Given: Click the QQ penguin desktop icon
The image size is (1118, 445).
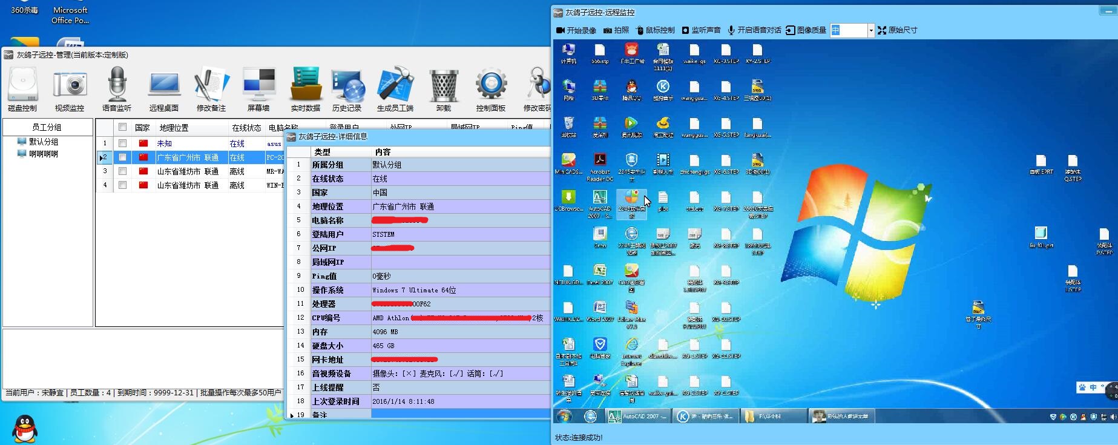Looking at the screenshot, I should tap(25, 429).
